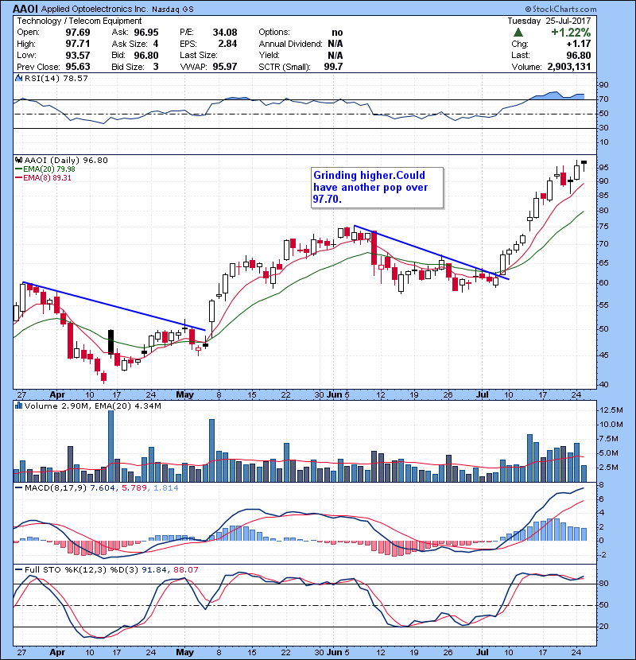
Task: Select the Volume figure 2,903,131
Action: tap(569, 67)
